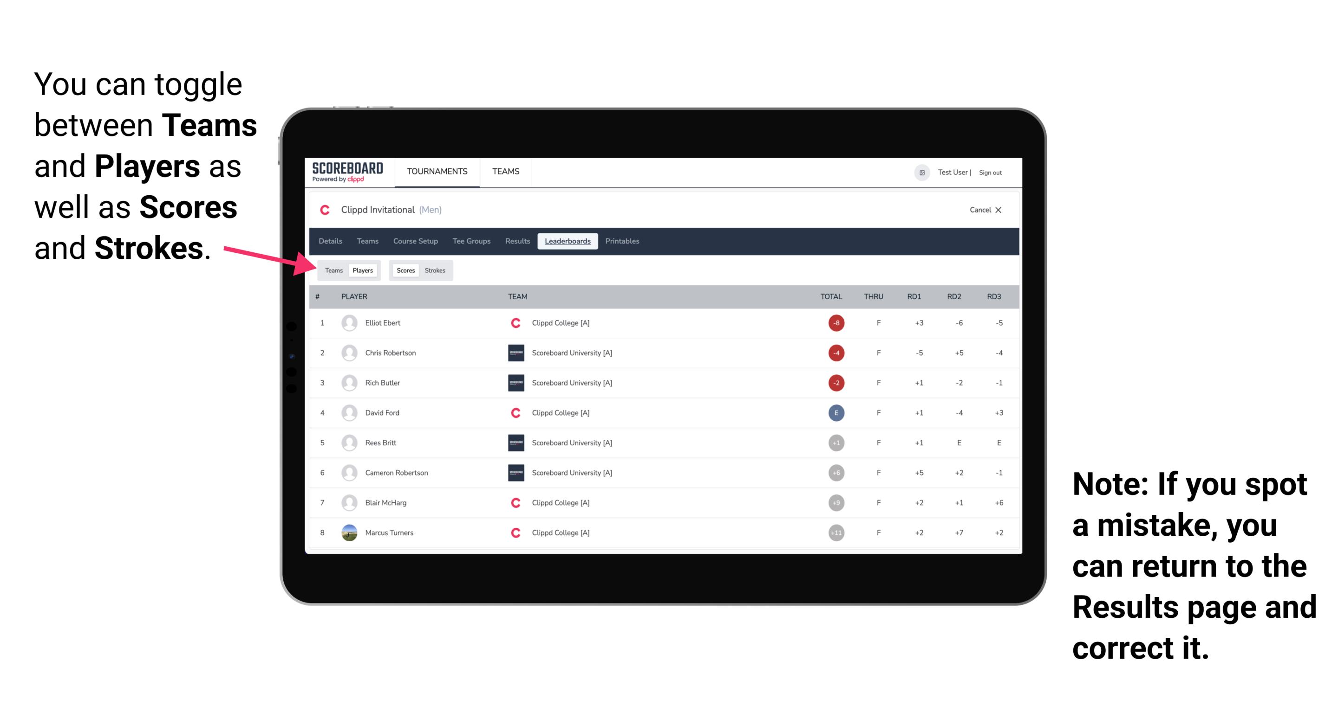Toggle to Scores display mode

point(404,270)
